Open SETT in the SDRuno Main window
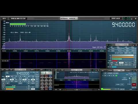 coord(103,70)
